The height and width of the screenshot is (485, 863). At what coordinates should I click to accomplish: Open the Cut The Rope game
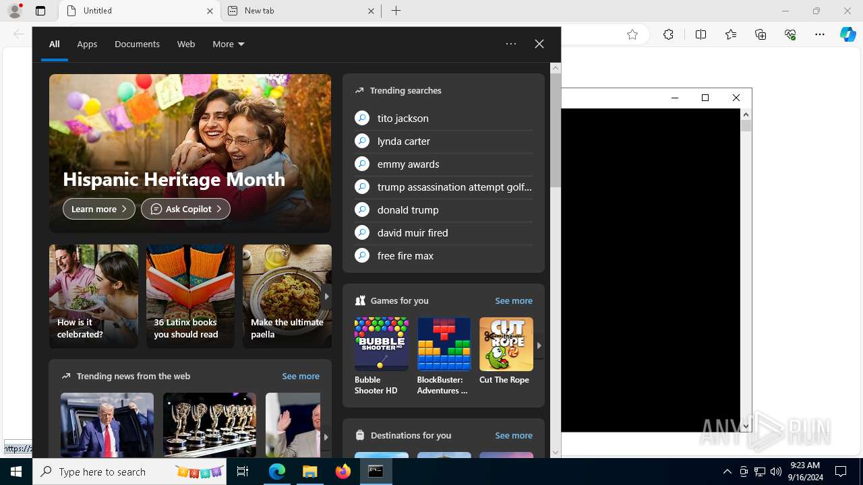coord(506,351)
